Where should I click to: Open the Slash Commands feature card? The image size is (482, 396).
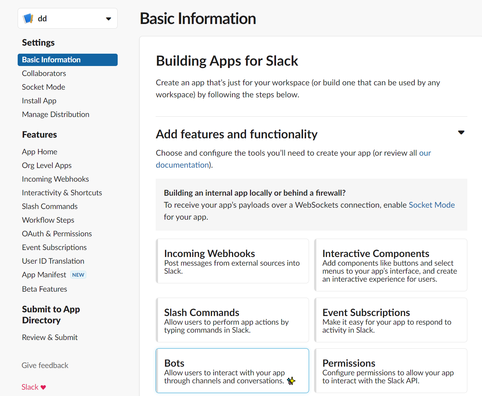coord(232,320)
